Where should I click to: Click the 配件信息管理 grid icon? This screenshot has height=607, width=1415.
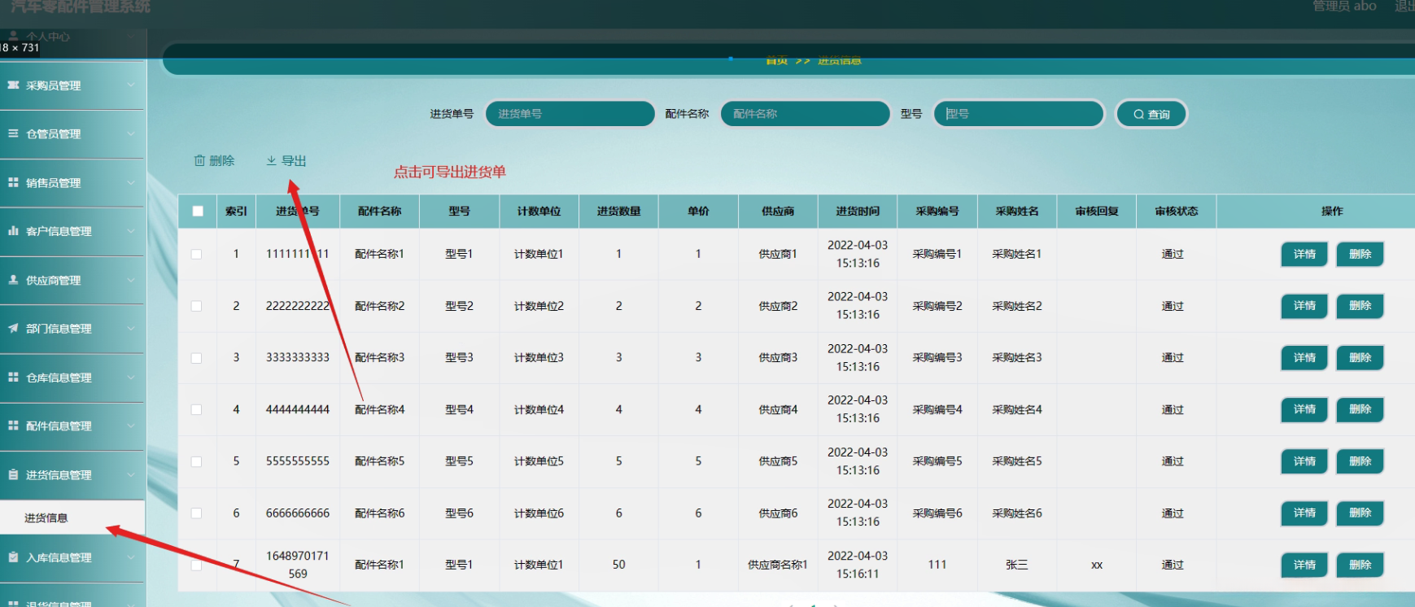[13, 426]
